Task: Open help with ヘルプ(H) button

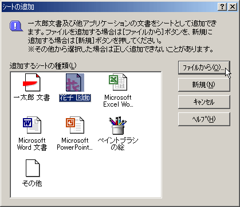Action: (x=204, y=119)
